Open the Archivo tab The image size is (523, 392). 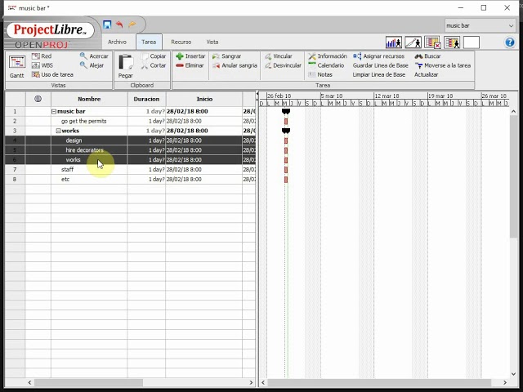(117, 42)
